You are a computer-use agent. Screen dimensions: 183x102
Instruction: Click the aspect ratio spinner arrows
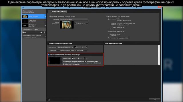tap(86, 47)
